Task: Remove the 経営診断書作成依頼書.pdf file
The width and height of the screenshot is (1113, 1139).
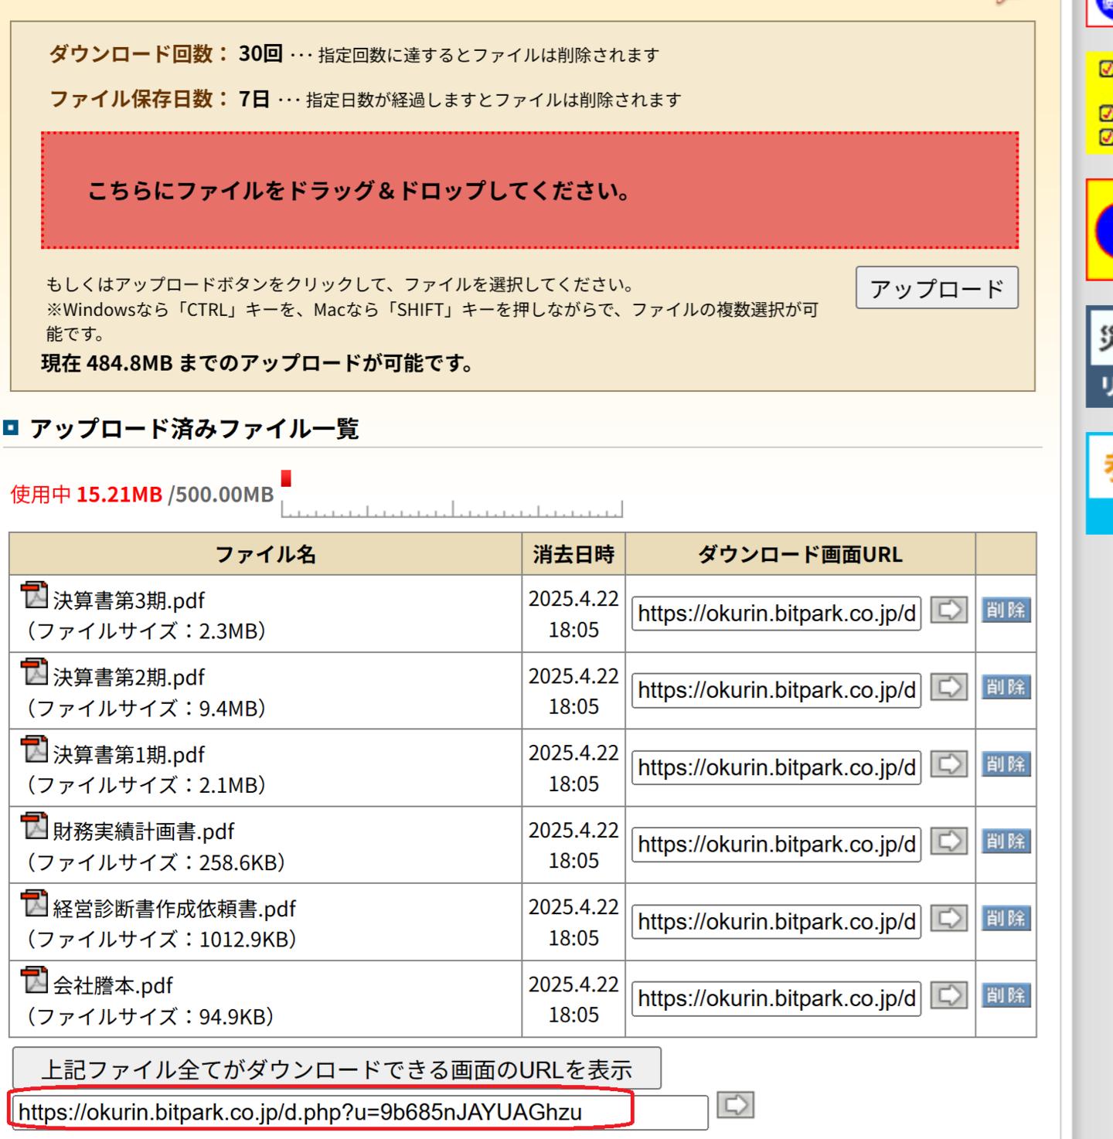Action: click(x=1006, y=918)
